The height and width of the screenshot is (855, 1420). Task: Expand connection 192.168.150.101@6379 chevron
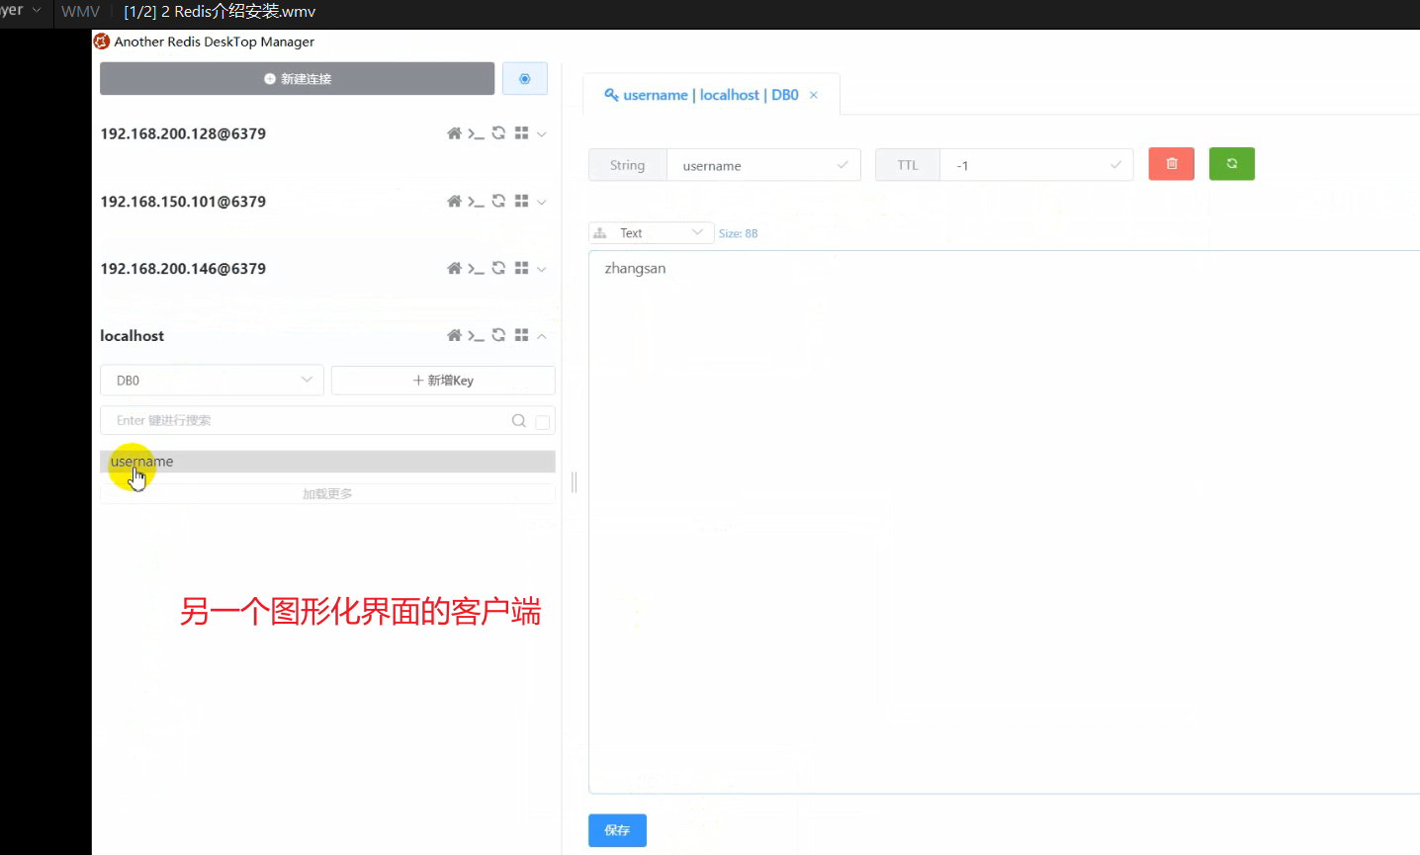(x=542, y=202)
